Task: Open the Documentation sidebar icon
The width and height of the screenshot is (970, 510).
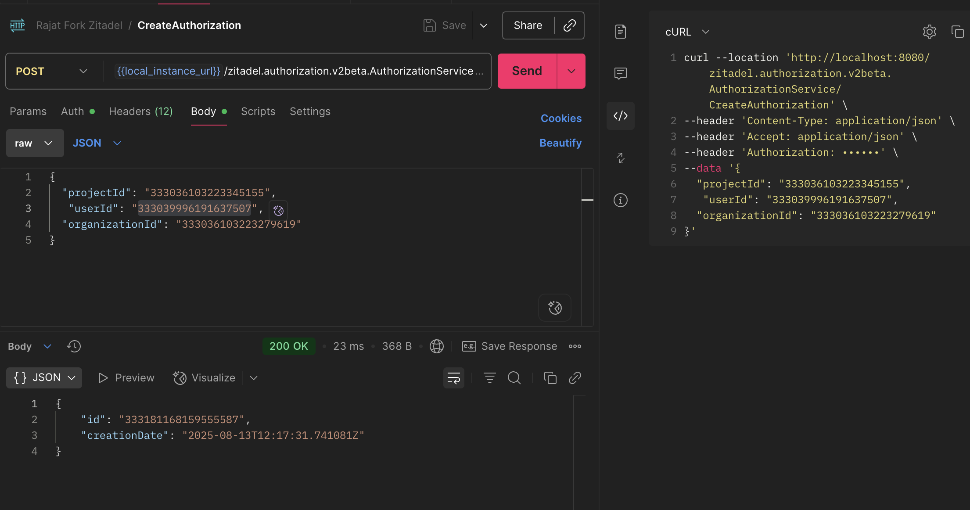Action: coord(620,32)
